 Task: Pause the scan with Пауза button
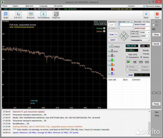click(x=146, y=15)
